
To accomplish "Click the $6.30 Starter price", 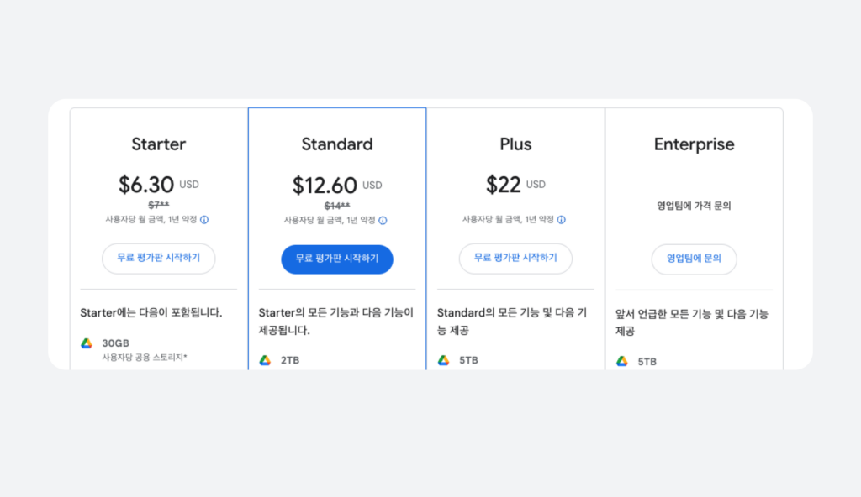I will [146, 184].
